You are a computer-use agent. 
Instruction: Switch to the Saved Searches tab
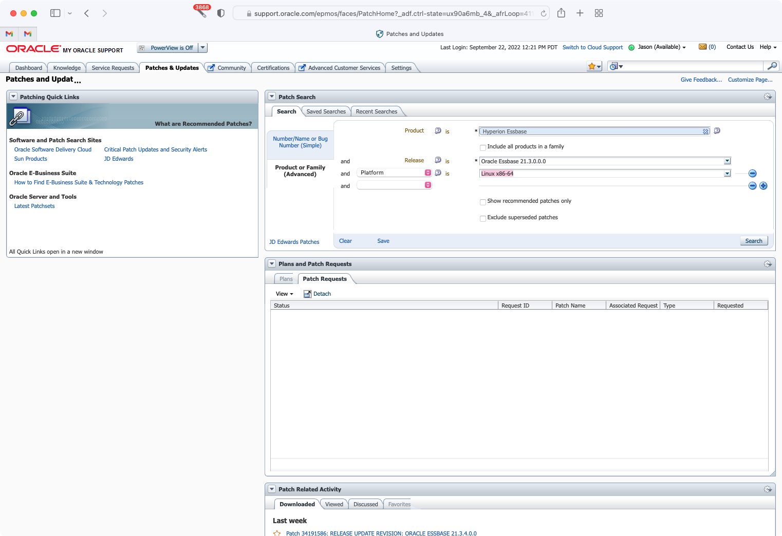pyautogui.click(x=326, y=111)
